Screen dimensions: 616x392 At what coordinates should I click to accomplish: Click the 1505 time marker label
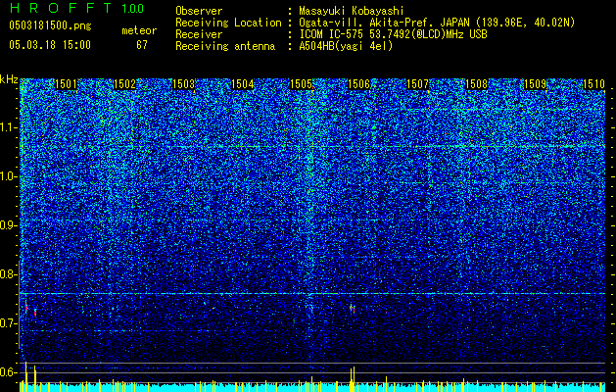301,84
